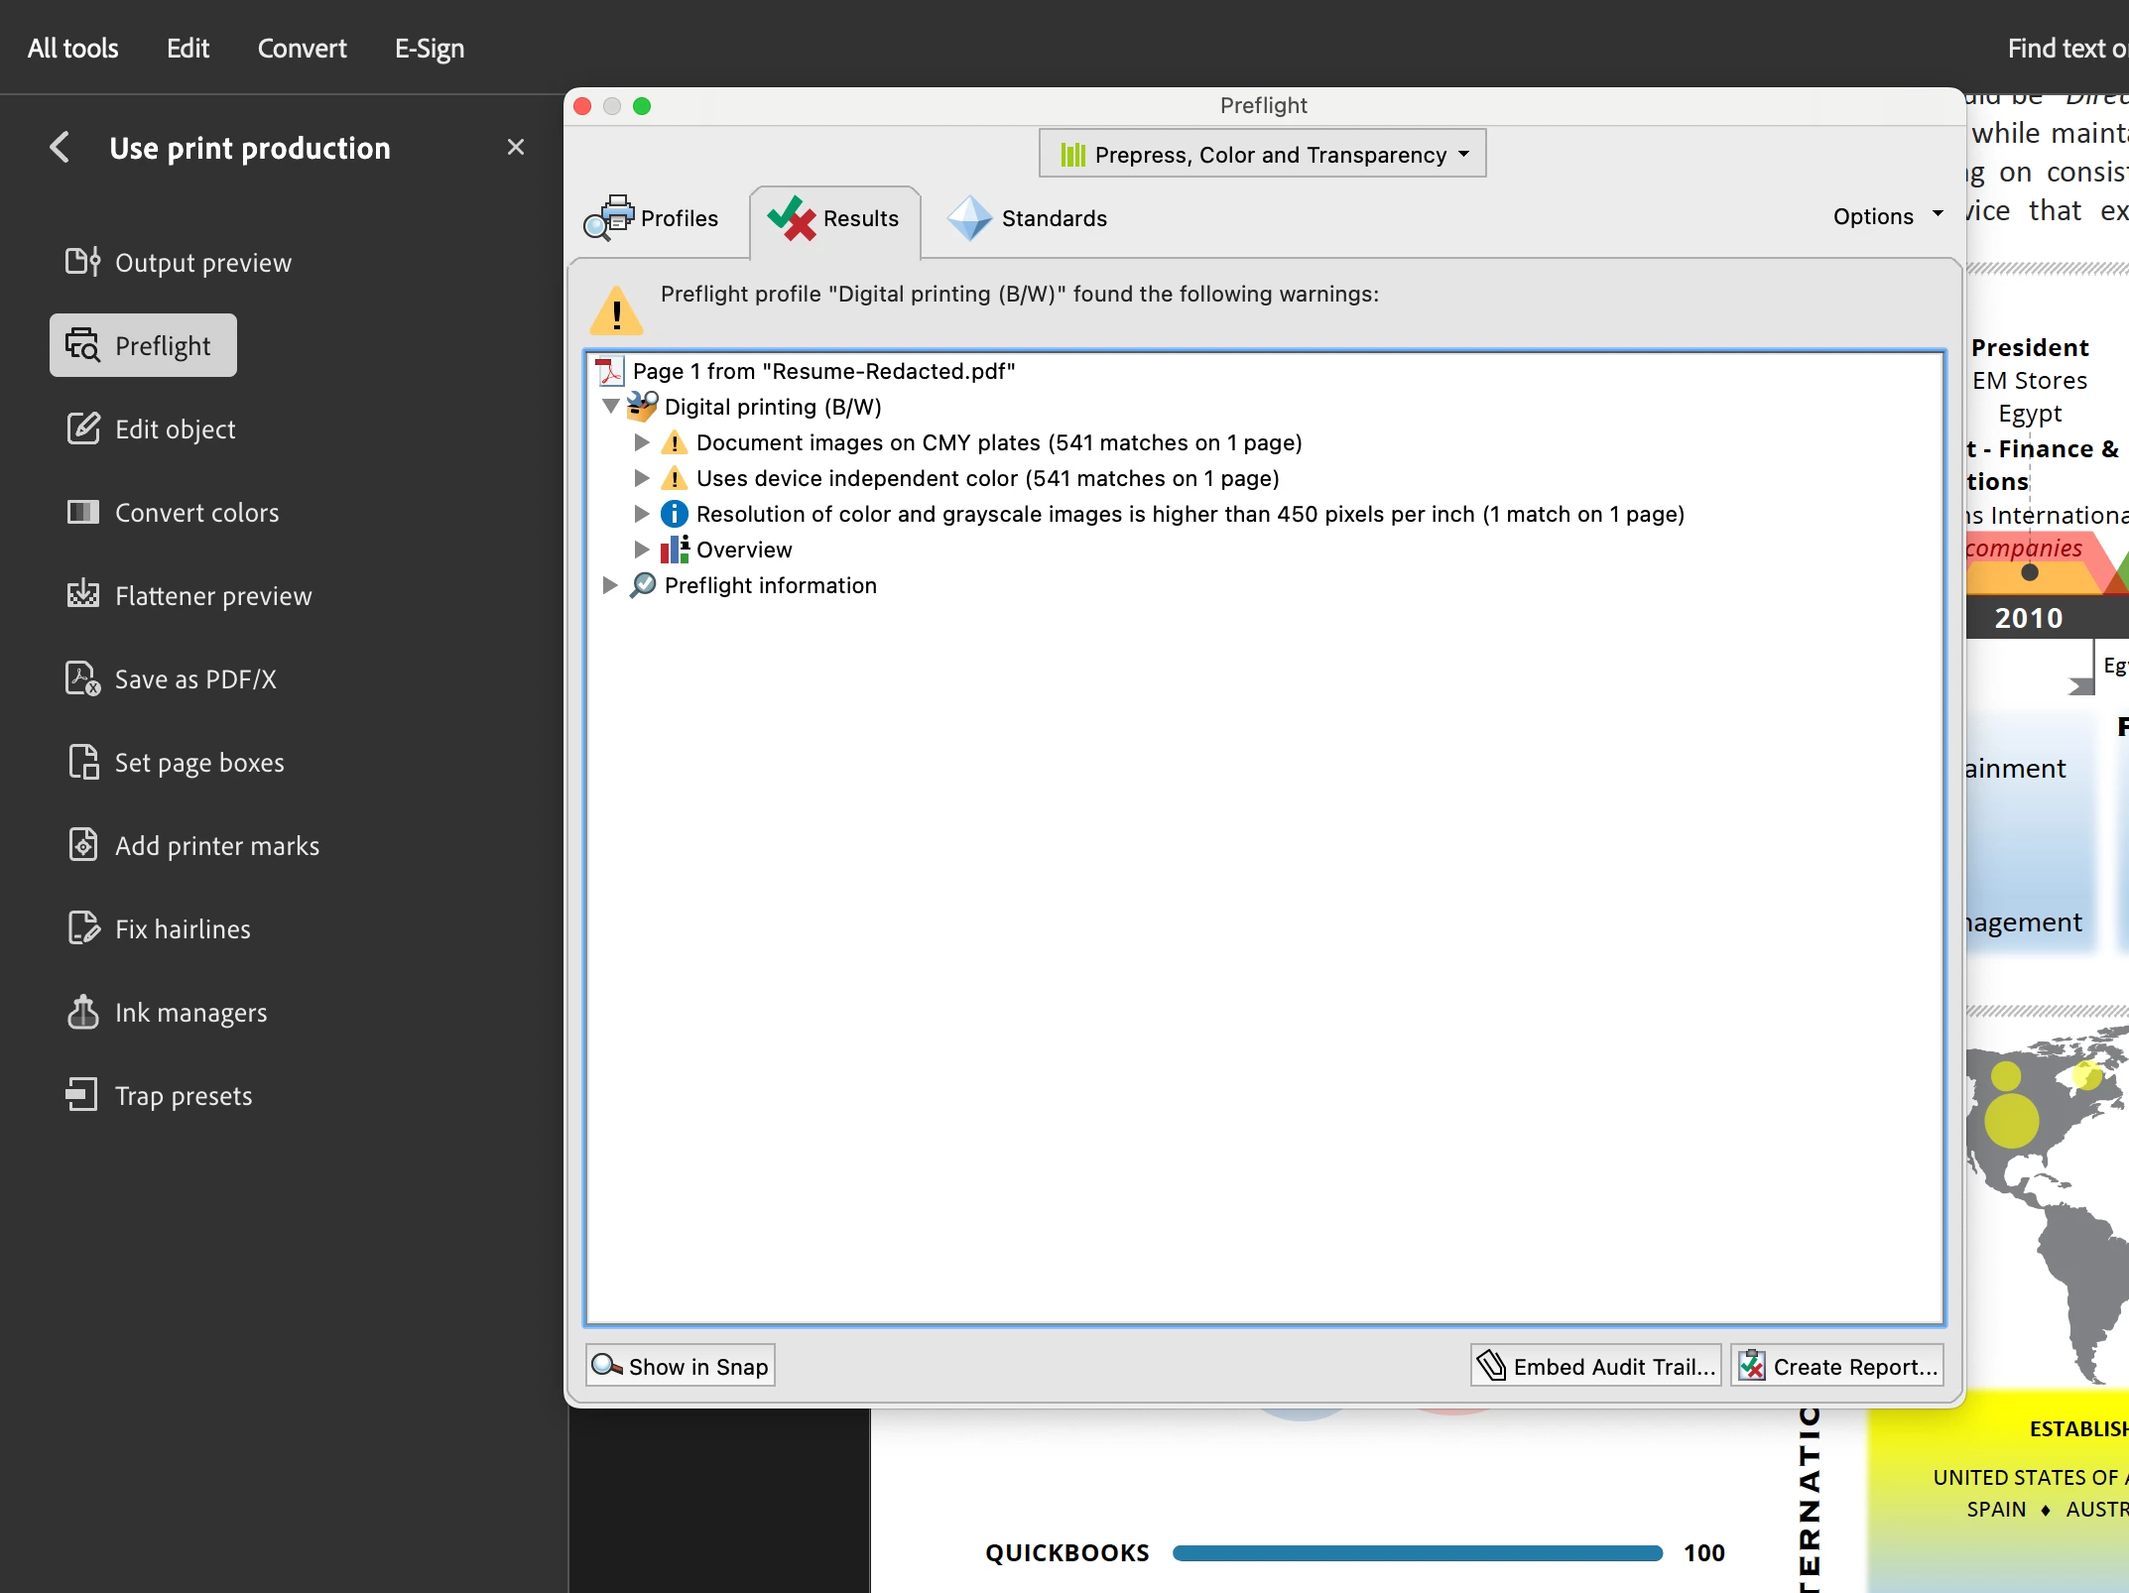The width and height of the screenshot is (2129, 1593).
Task: Click Embed Audit Trail button
Action: click(x=1595, y=1367)
